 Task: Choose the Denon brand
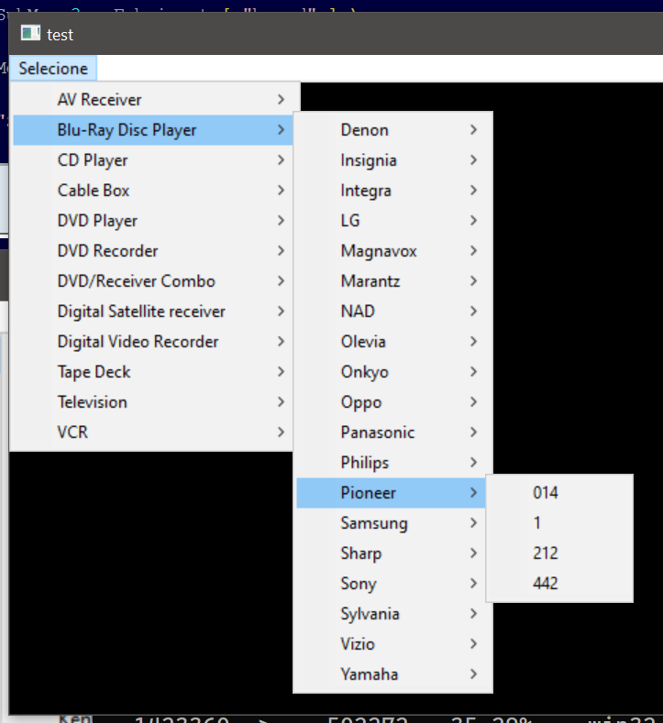click(x=392, y=130)
